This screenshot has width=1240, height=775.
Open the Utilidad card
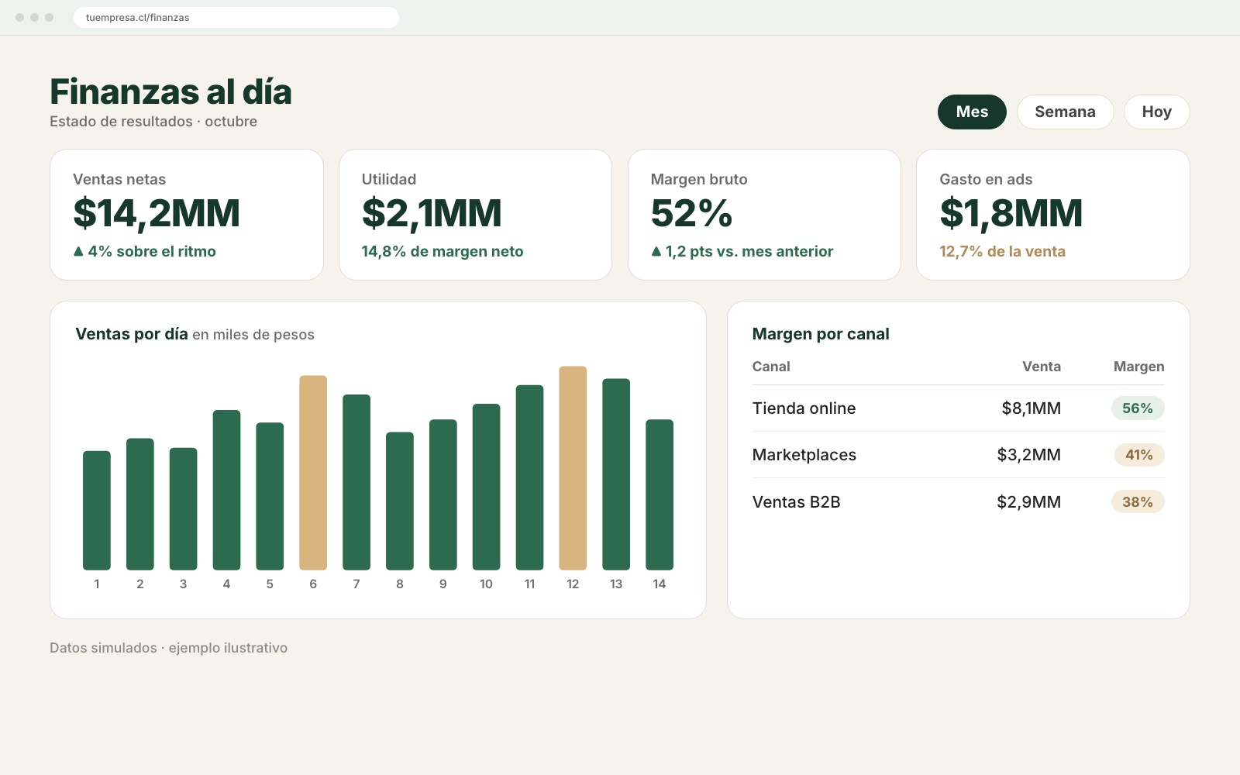point(475,215)
